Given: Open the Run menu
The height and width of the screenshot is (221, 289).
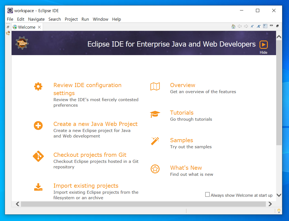Looking at the screenshot, I should tap(85, 19).
